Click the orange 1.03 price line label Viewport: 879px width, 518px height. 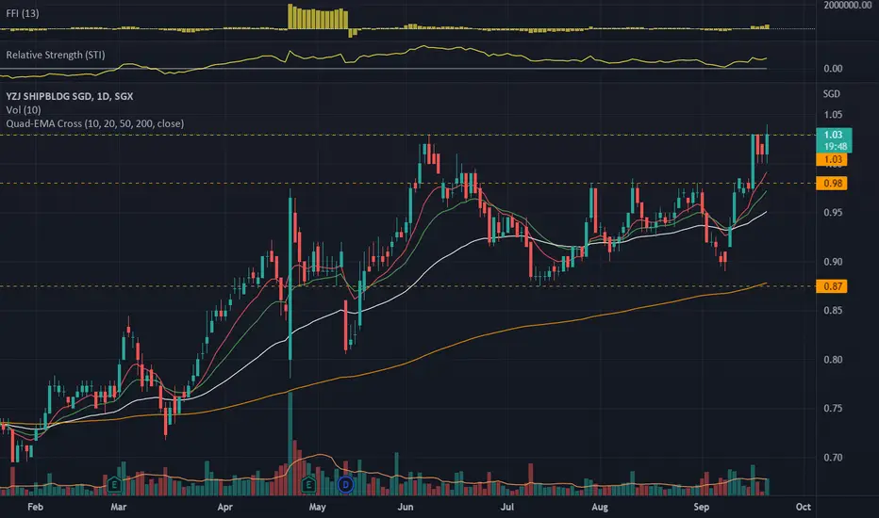click(x=832, y=159)
